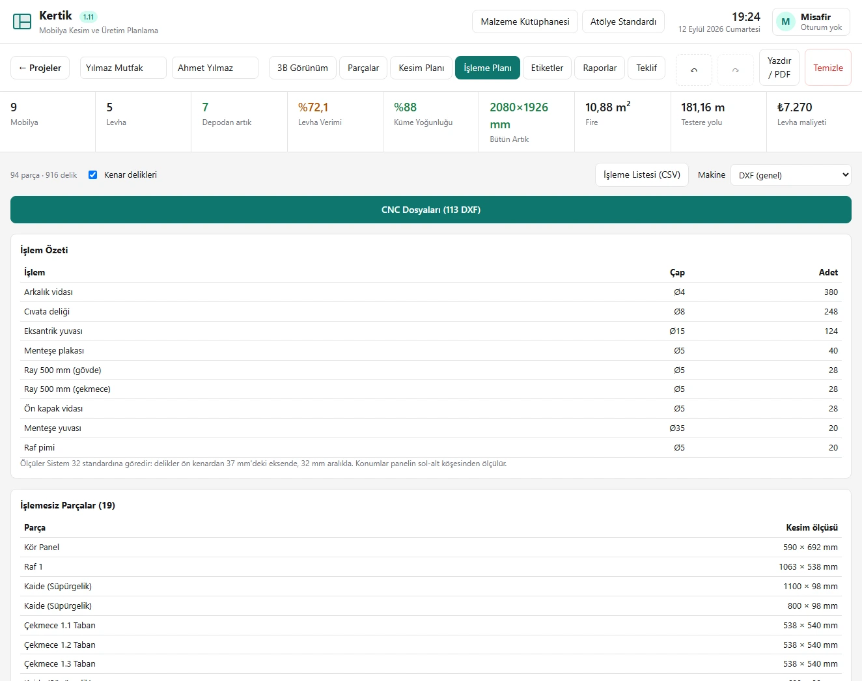The width and height of the screenshot is (862, 681).
Task: Click the Kertik app logo icon
Action: pos(22,21)
